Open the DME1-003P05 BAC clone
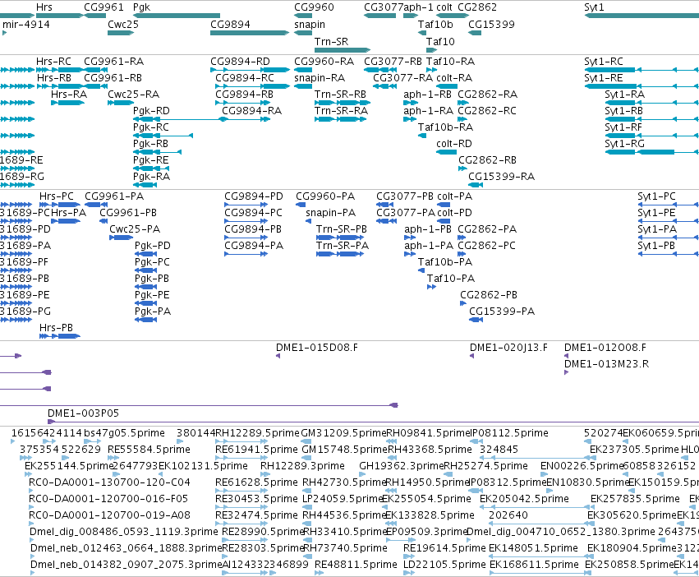The width and height of the screenshot is (699, 577). [373, 422]
